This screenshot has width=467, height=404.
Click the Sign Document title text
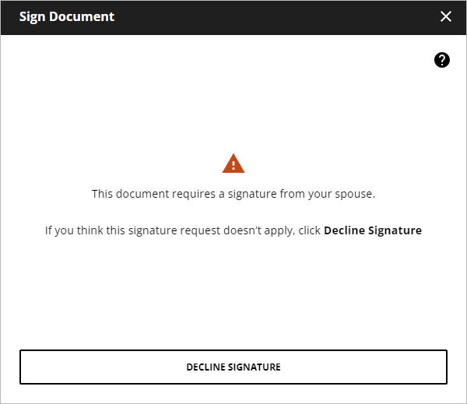pos(67,16)
